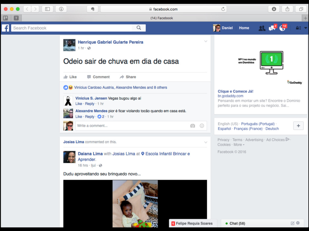Image resolution: width=309 pixels, height=231 pixels.
Task: Open options chevron on Daiana's post
Action: pos(205,142)
